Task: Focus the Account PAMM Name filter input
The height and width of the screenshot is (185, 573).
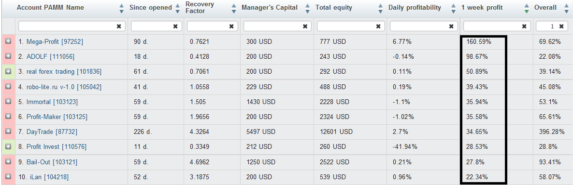Action: pos(68,26)
